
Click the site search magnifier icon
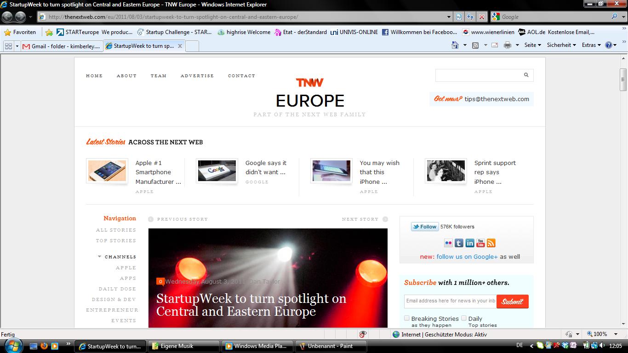pos(526,75)
